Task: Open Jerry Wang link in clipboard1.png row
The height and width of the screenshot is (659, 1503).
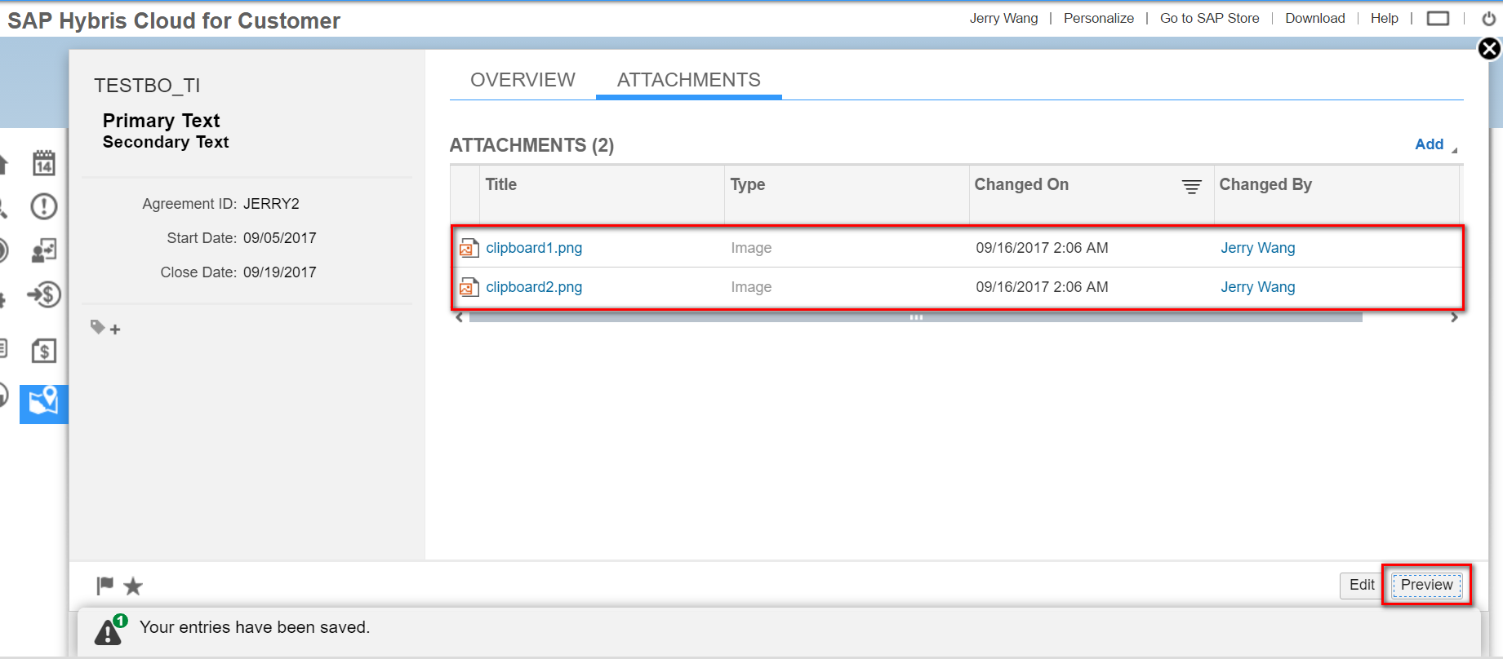Action: (x=1257, y=248)
